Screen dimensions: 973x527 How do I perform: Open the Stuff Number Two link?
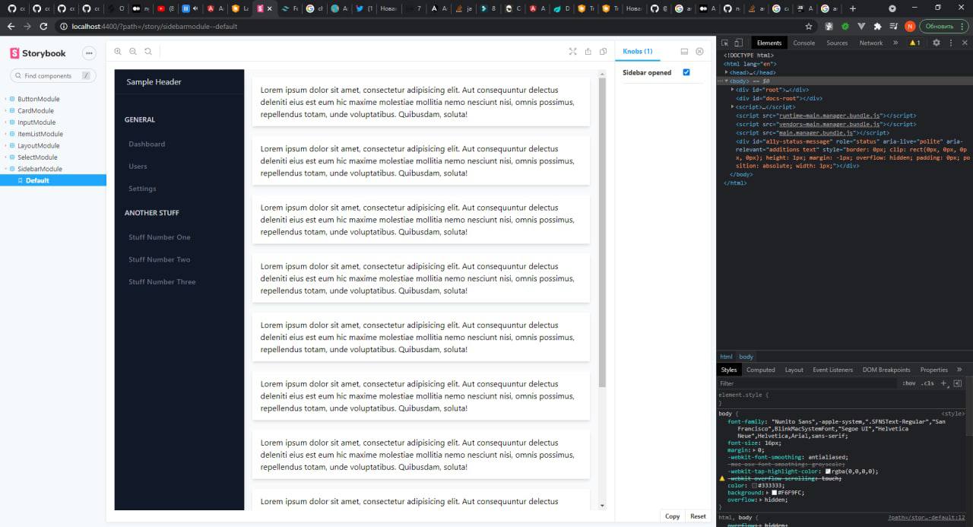(x=160, y=259)
